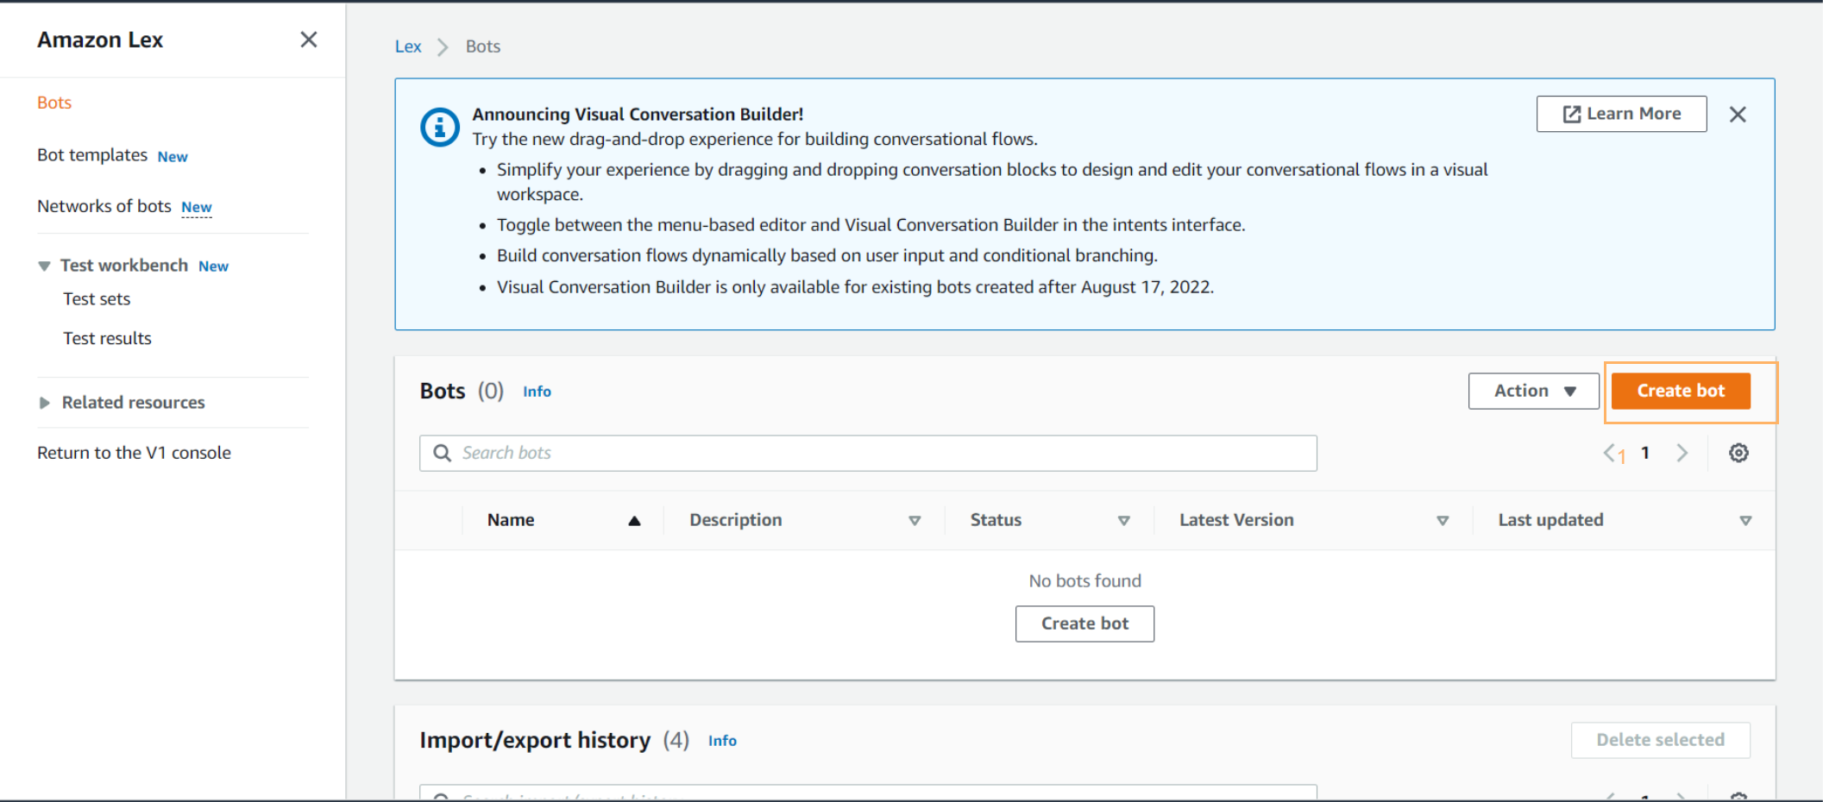The width and height of the screenshot is (1823, 802).
Task: Click the Name column header
Action: [511, 520]
